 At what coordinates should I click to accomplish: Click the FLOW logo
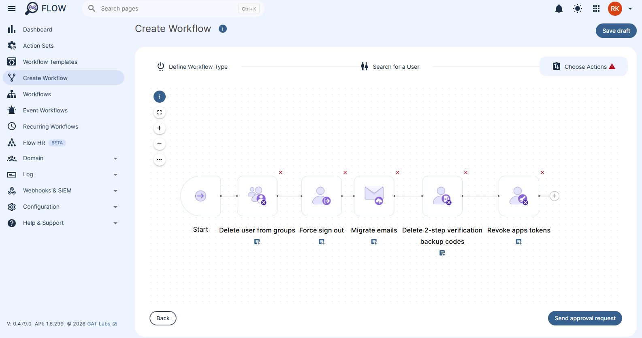[x=45, y=8]
